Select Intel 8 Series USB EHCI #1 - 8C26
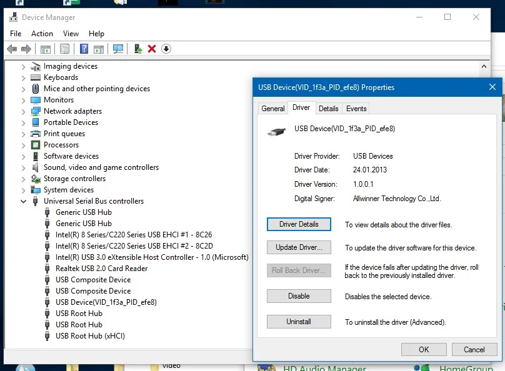 (134, 235)
